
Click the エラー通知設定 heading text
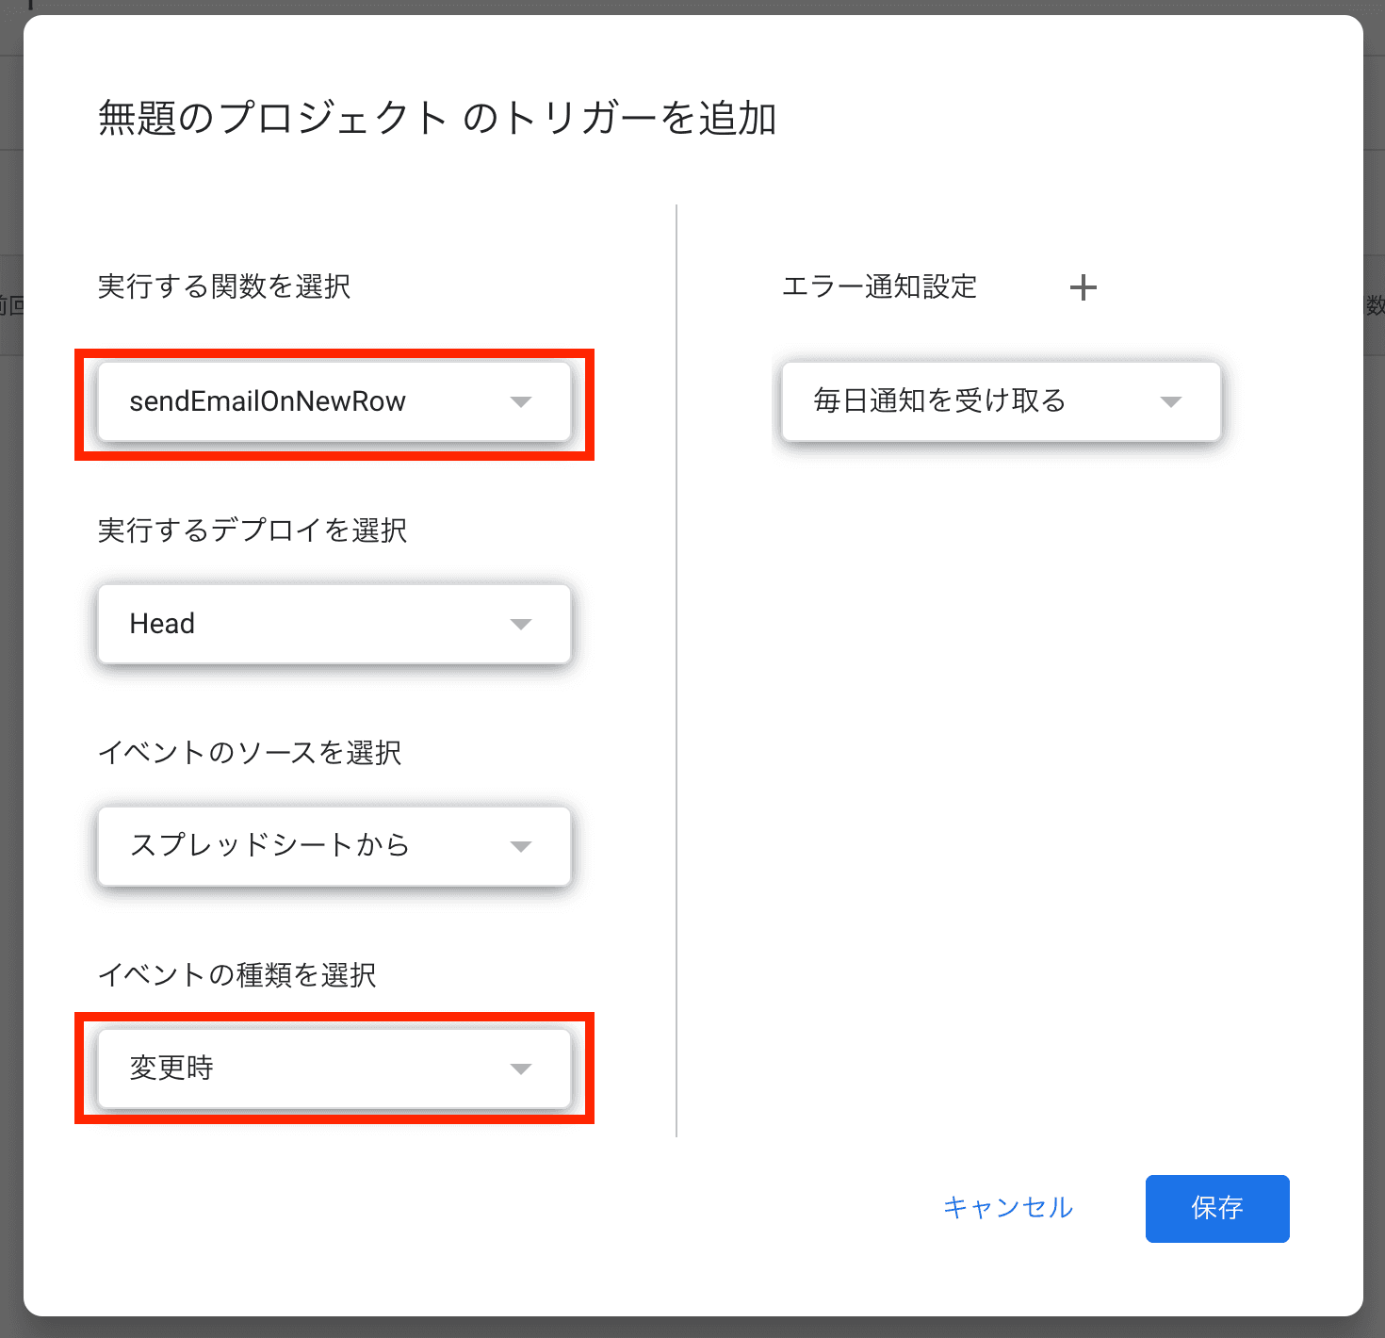[879, 286]
